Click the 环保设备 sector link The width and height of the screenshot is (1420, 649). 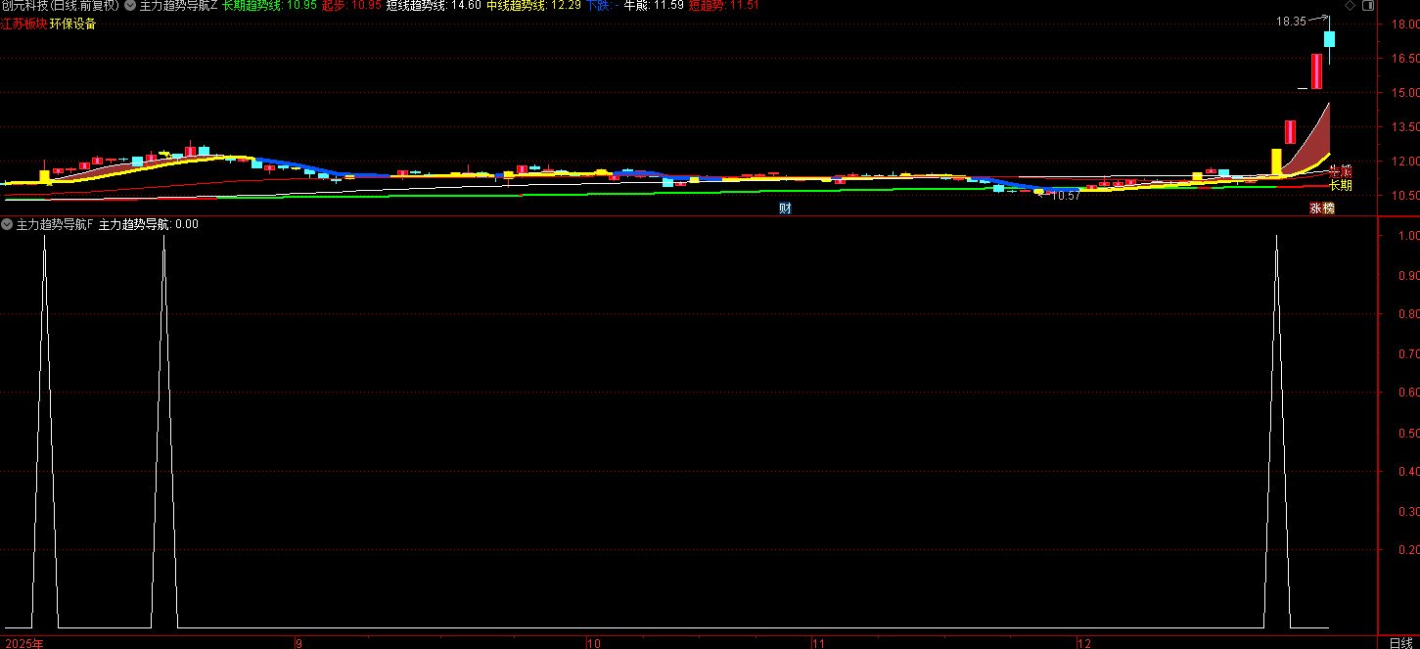pos(73,23)
